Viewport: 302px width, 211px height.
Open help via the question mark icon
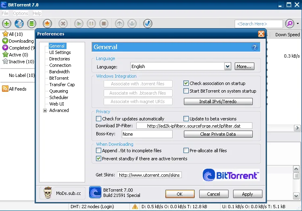(x=254, y=47)
